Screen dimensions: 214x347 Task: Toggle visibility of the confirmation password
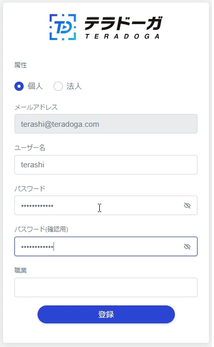click(x=187, y=246)
